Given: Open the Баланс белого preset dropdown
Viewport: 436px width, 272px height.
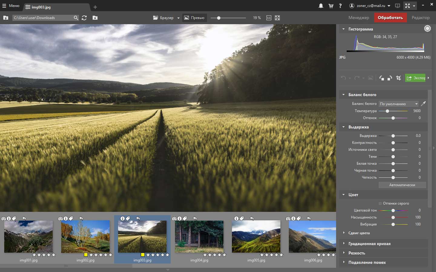Looking at the screenshot, I should pyautogui.click(x=398, y=104).
